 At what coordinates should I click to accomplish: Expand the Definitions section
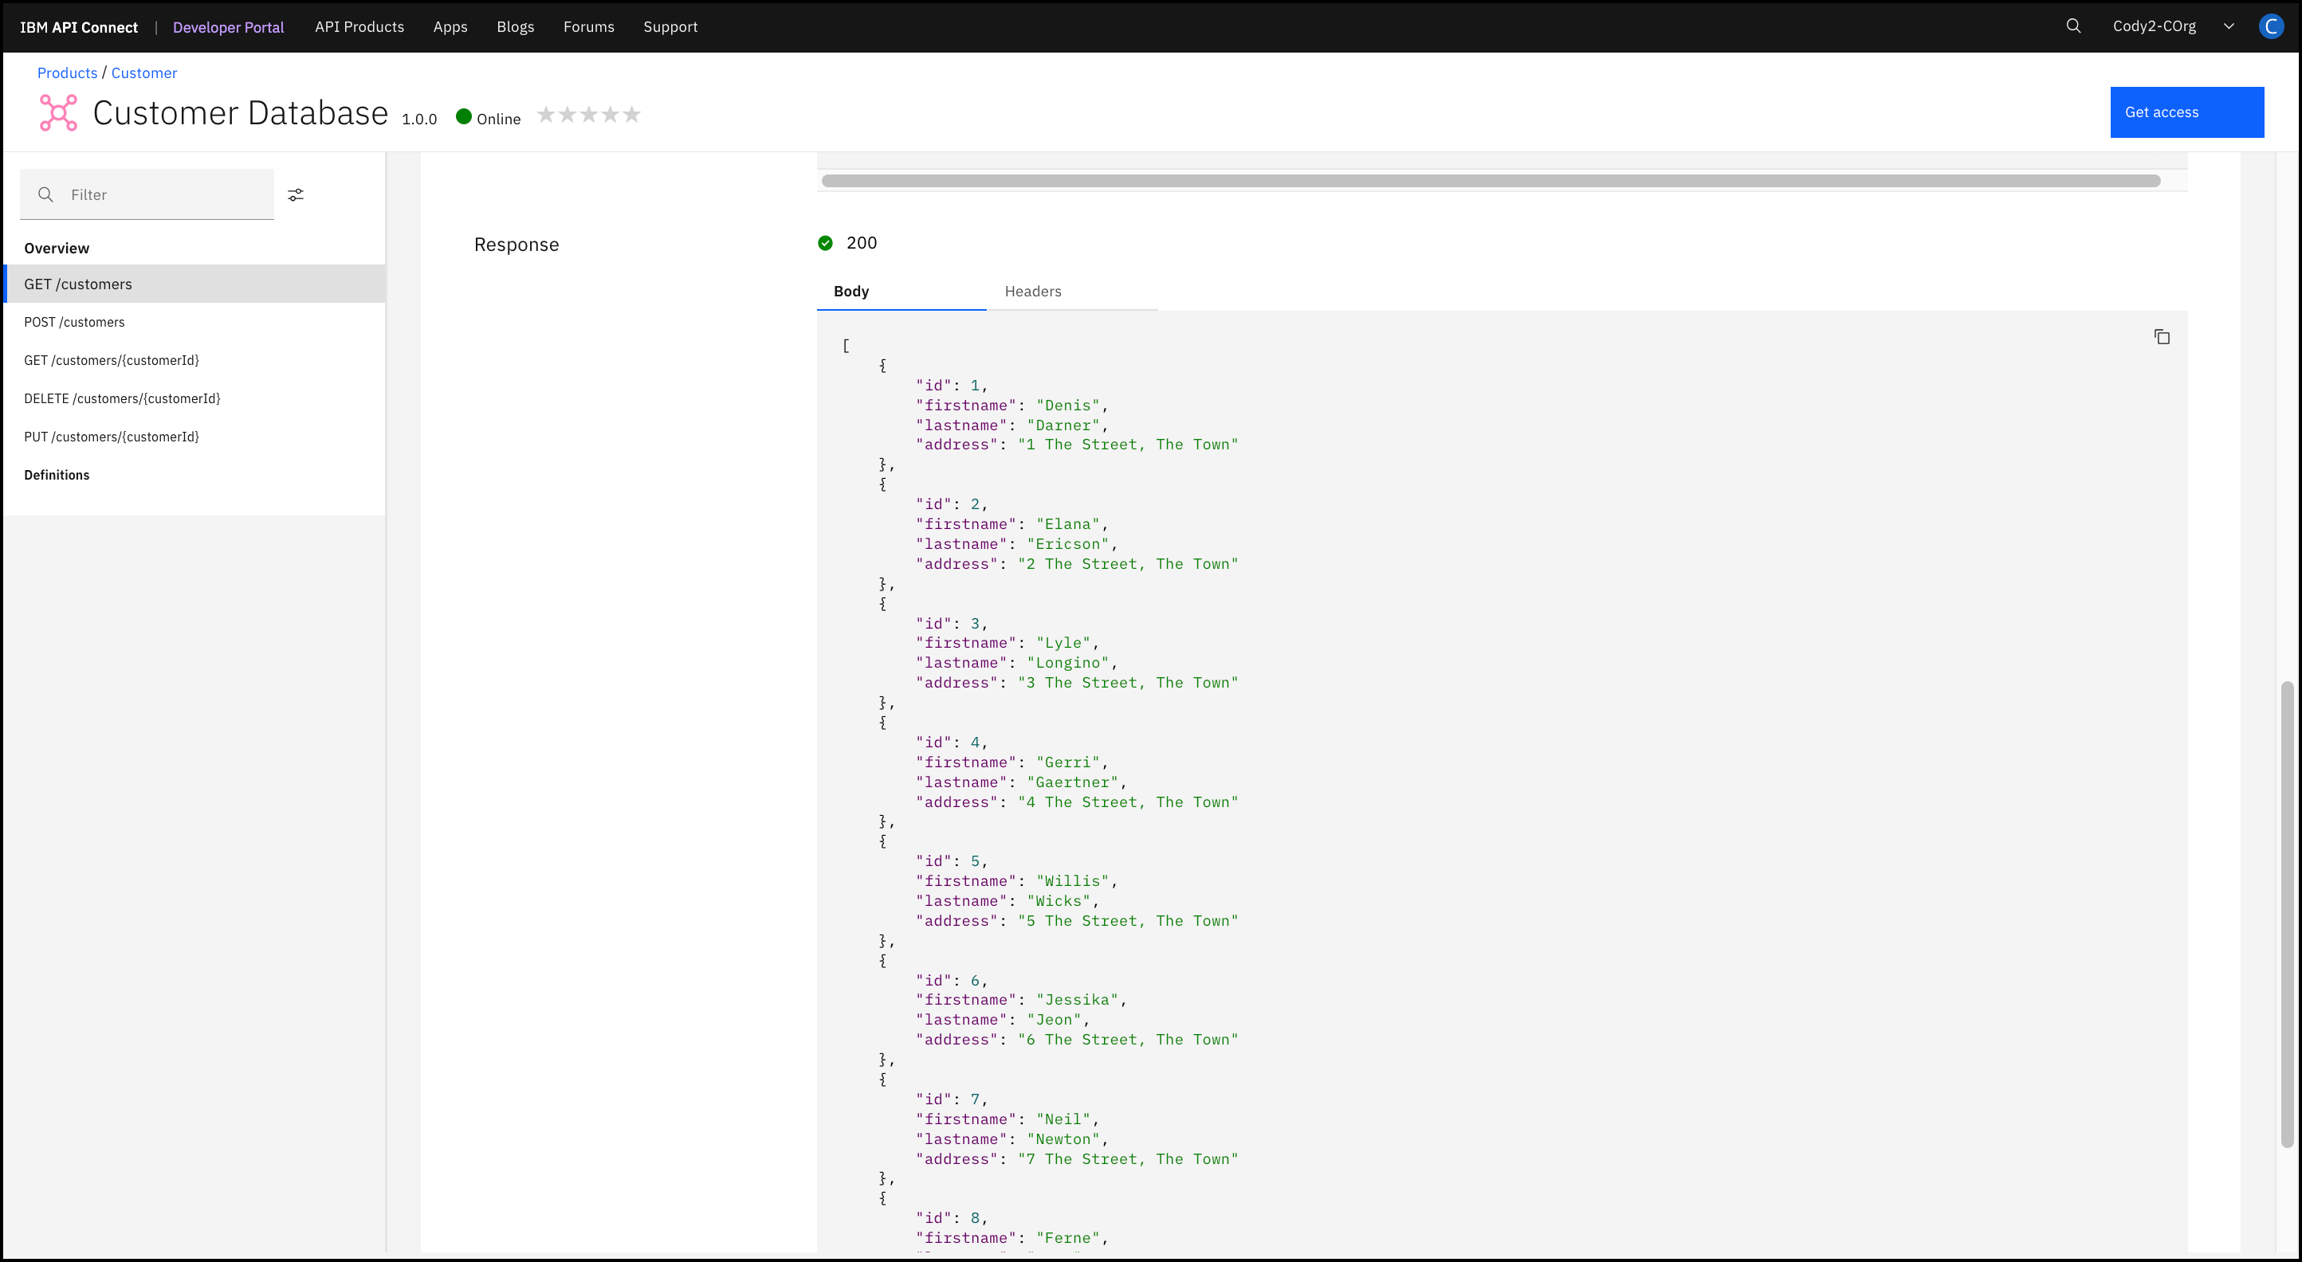click(x=57, y=475)
